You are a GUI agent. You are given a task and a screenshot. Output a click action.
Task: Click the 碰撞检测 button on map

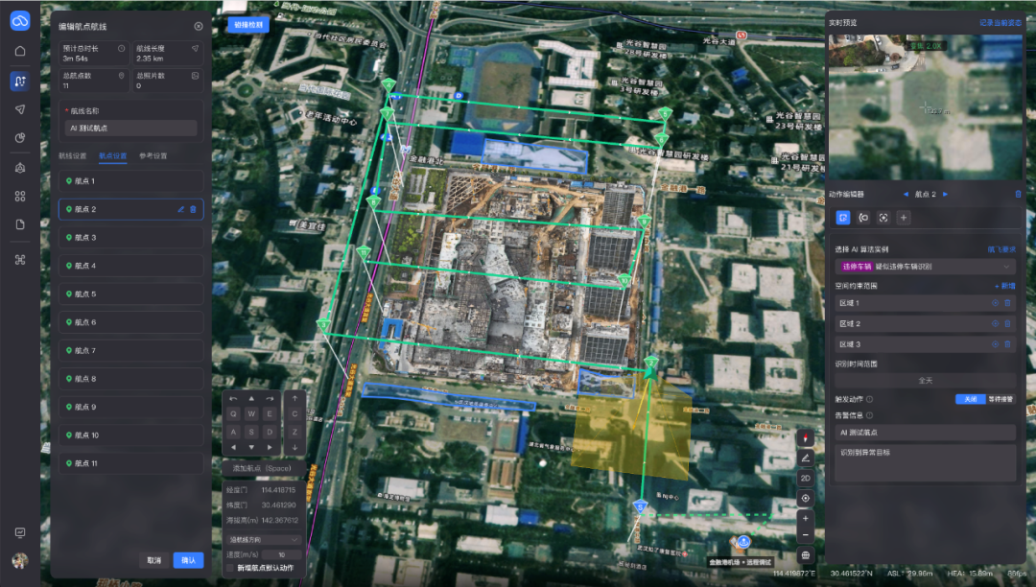pos(248,24)
